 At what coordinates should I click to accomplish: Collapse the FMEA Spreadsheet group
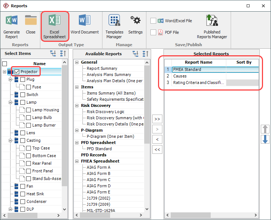point(77,161)
